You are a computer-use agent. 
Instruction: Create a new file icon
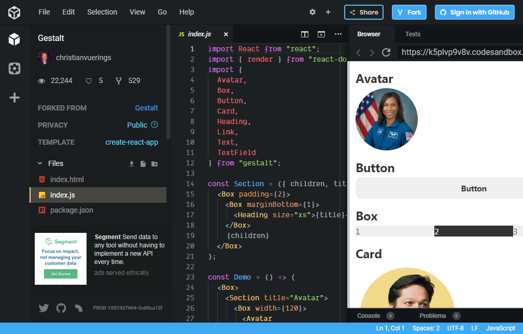pos(143,163)
